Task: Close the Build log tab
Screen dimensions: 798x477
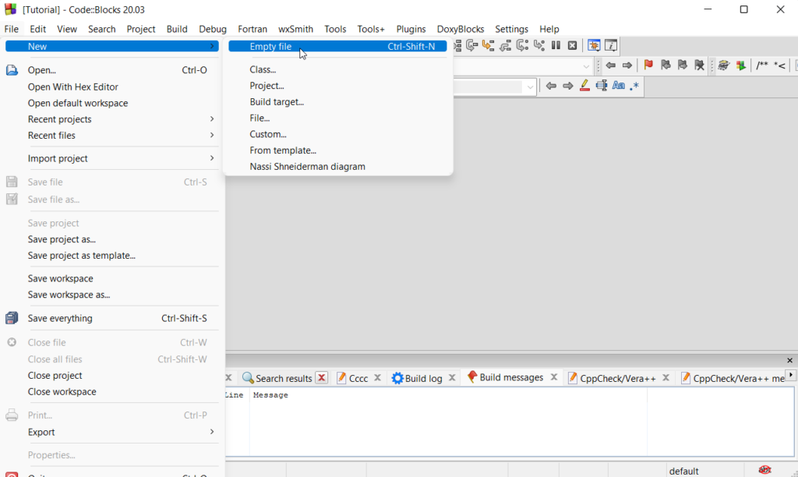Action: [452, 378]
